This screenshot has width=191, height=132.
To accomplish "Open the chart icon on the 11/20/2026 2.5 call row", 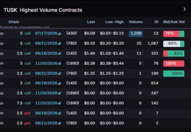I will click(x=59, y=93).
